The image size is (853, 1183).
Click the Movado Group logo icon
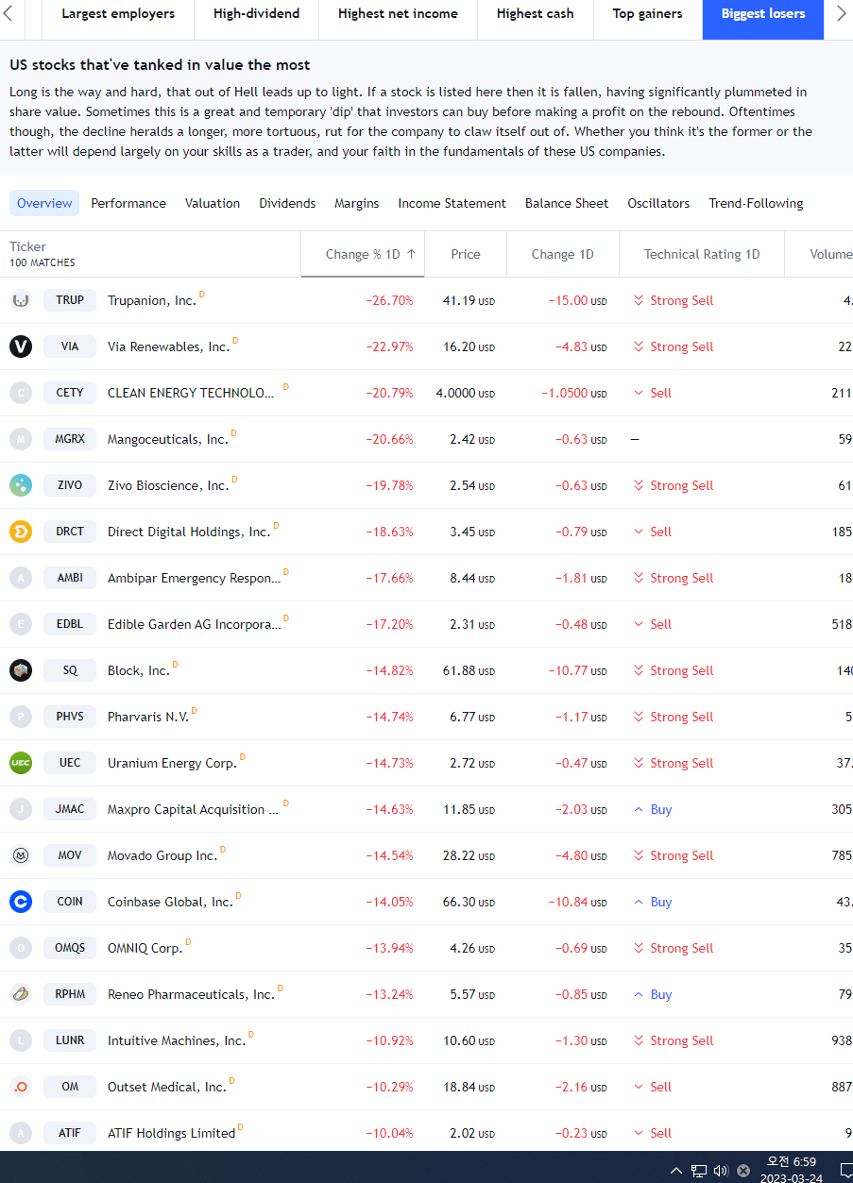[x=21, y=855]
